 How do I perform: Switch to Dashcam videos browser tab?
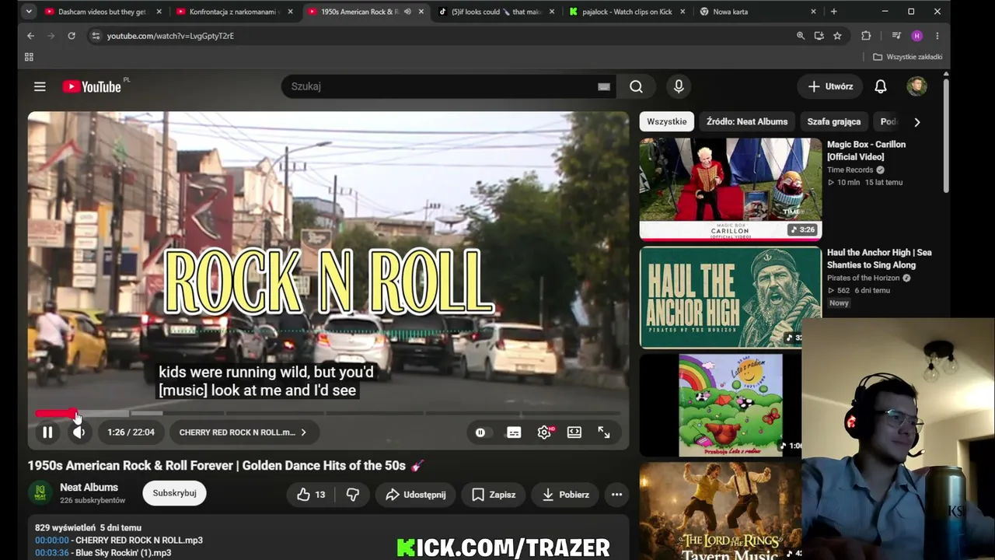[x=102, y=12]
